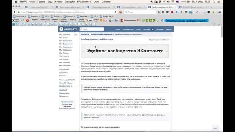Reload the page with the refresh icon
Screen dimensions: 235x132
[115, 12]
